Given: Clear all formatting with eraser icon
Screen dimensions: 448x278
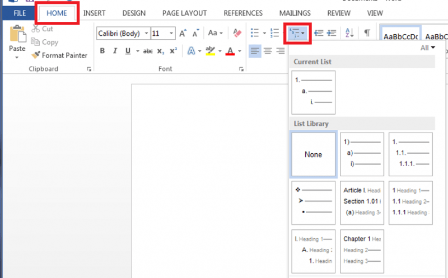Looking at the screenshot, I should [x=237, y=33].
